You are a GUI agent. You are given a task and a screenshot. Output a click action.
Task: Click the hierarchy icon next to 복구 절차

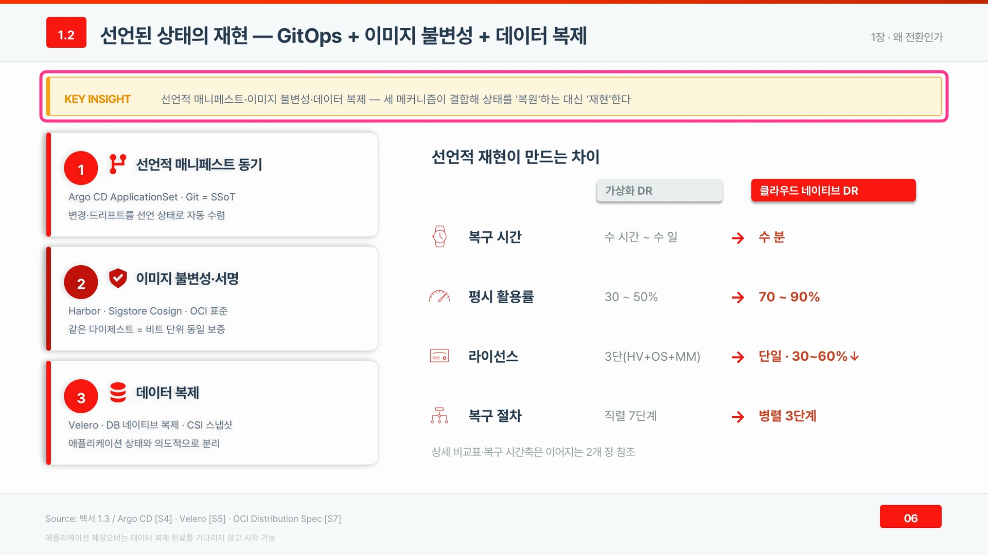(439, 416)
